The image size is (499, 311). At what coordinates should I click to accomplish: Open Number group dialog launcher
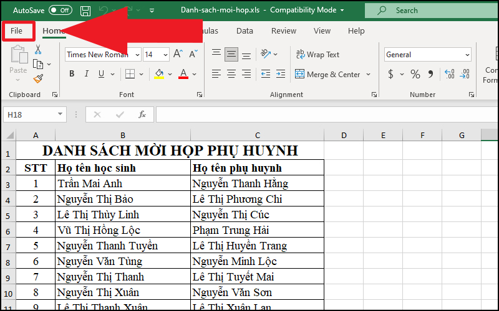click(x=472, y=95)
